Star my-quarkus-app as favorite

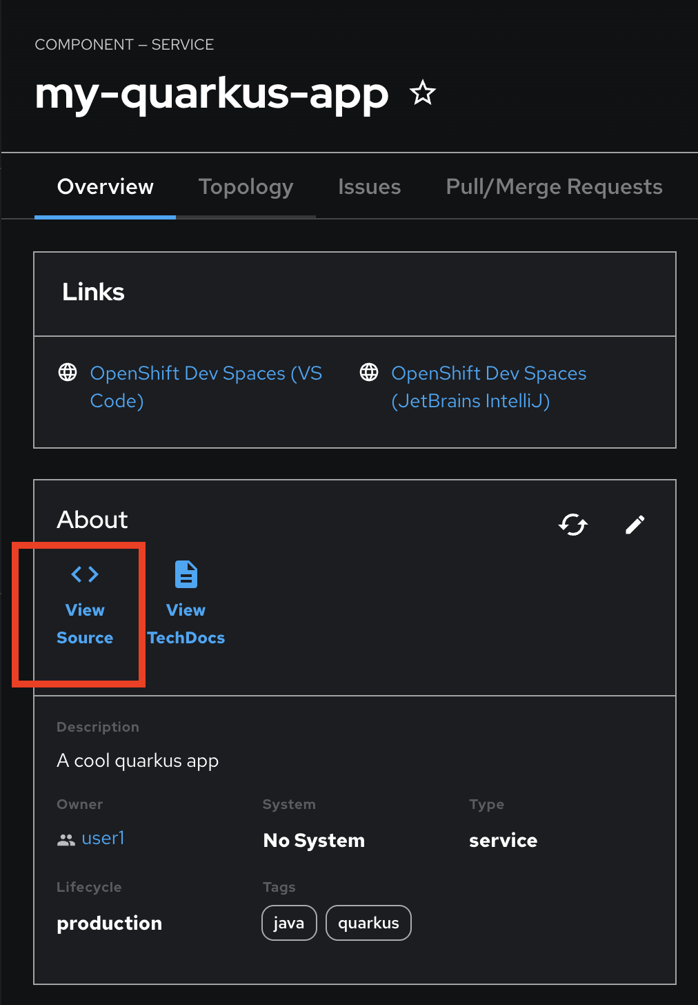tap(423, 92)
